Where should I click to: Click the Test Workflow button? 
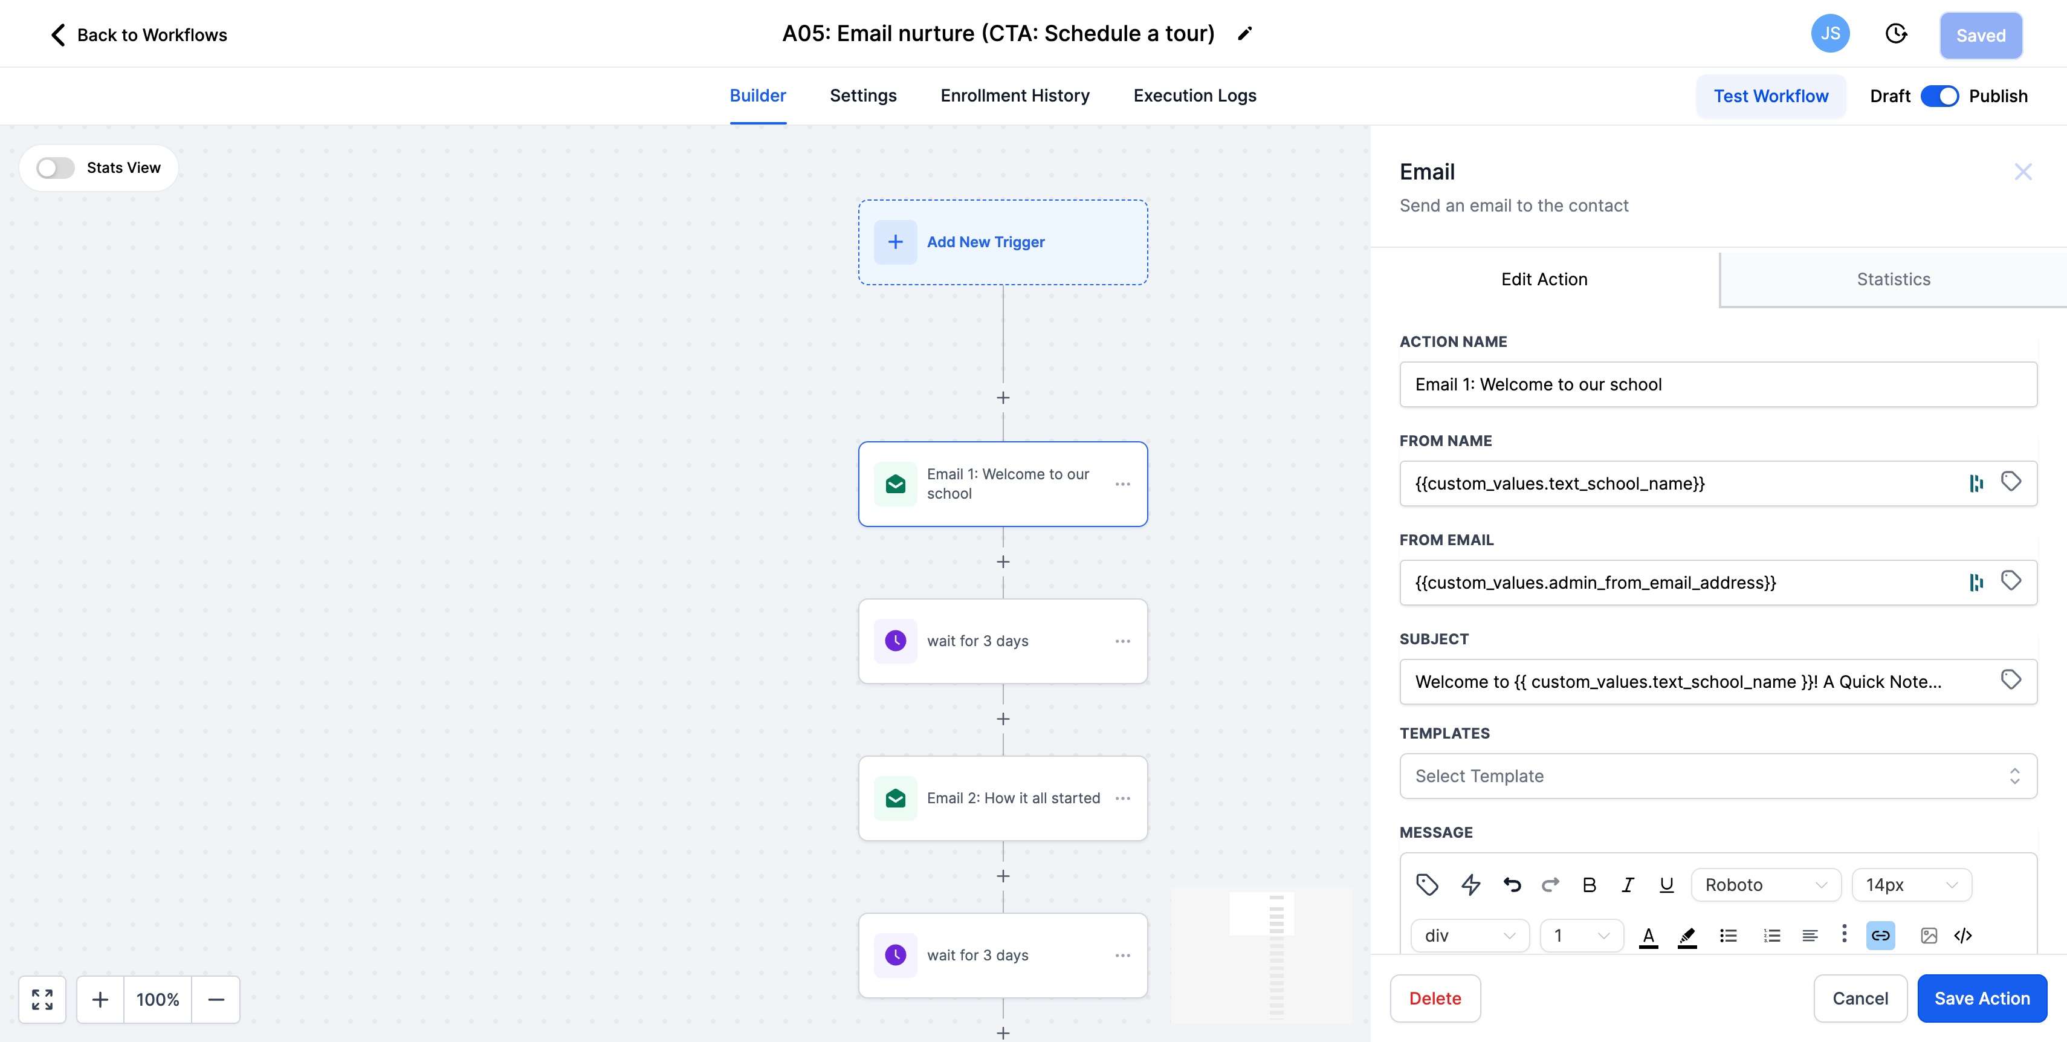1771,96
